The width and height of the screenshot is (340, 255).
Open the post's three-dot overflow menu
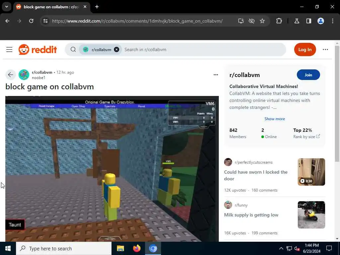[x=215, y=75]
